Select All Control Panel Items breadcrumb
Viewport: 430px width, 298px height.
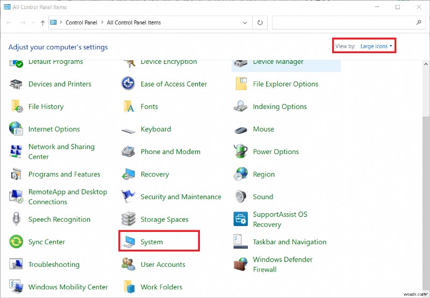point(134,23)
